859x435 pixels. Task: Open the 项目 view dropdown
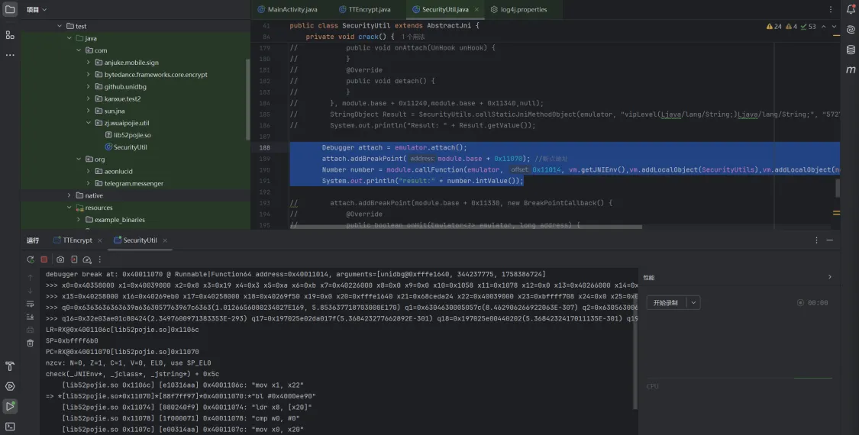(x=37, y=9)
